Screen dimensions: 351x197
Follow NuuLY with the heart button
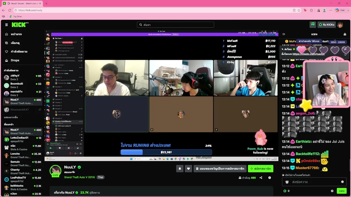pyautogui.click(x=188, y=169)
